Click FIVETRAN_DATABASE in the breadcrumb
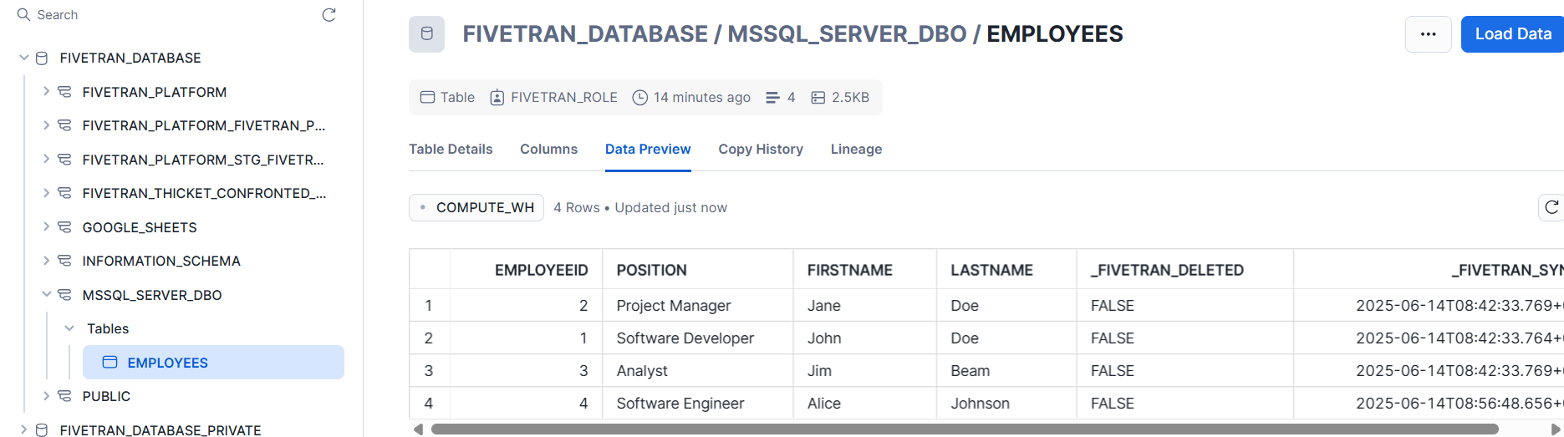1564x437 pixels. (x=585, y=34)
